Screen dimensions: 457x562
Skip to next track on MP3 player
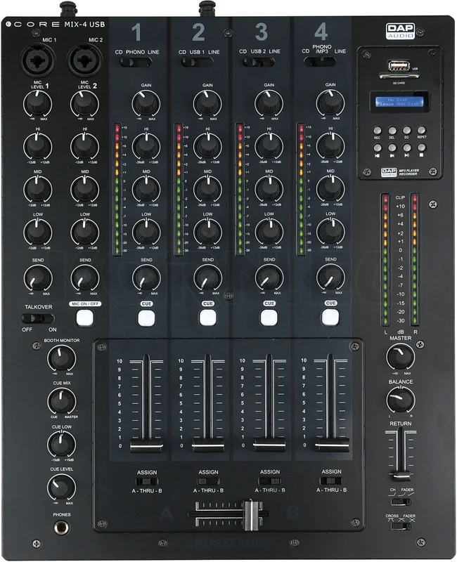[x=392, y=148]
